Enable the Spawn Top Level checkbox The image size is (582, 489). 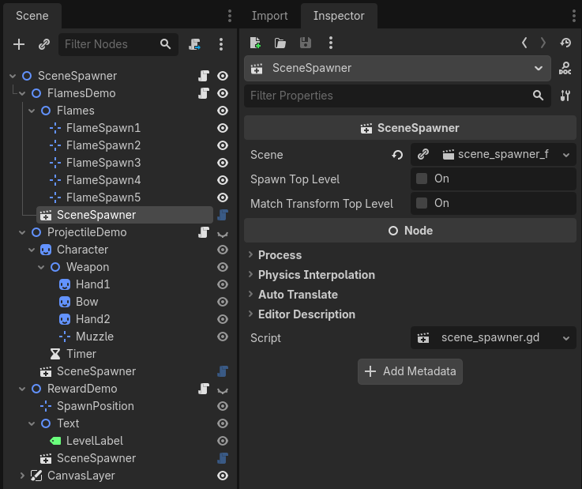[422, 179]
